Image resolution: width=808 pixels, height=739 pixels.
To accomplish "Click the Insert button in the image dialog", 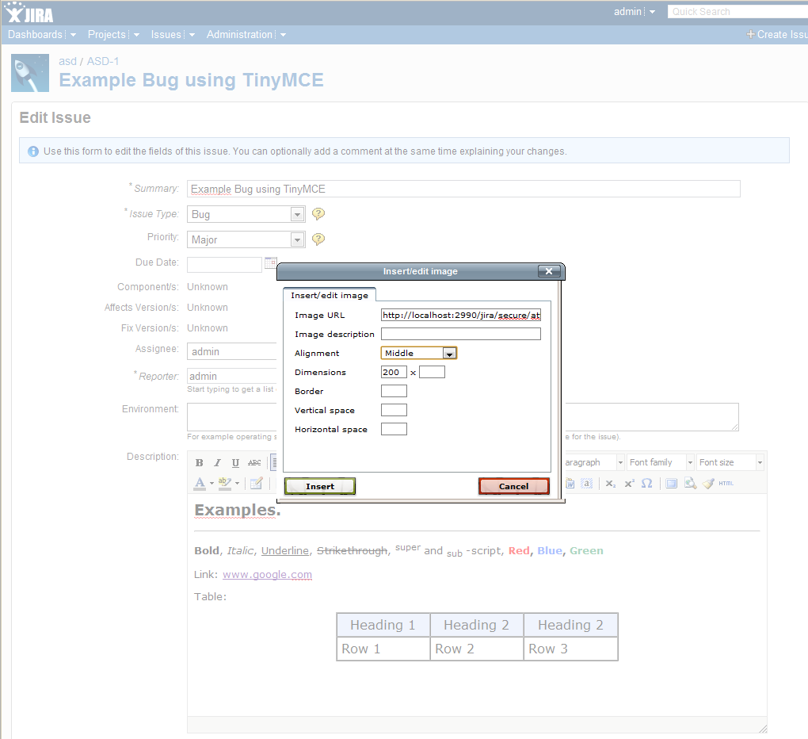I will 319,485.
